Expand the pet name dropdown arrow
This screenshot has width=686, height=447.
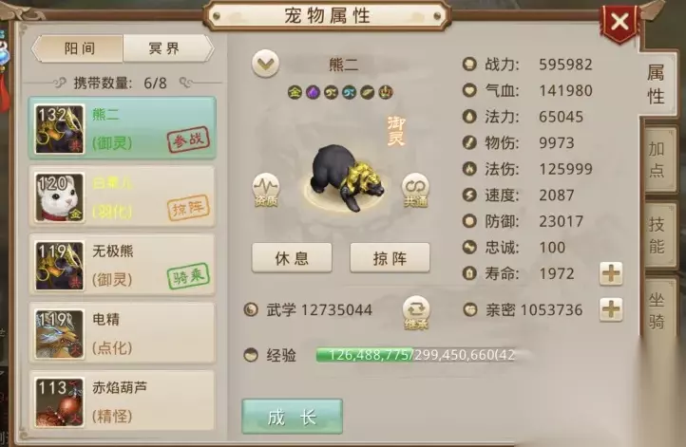coord(265,64)
